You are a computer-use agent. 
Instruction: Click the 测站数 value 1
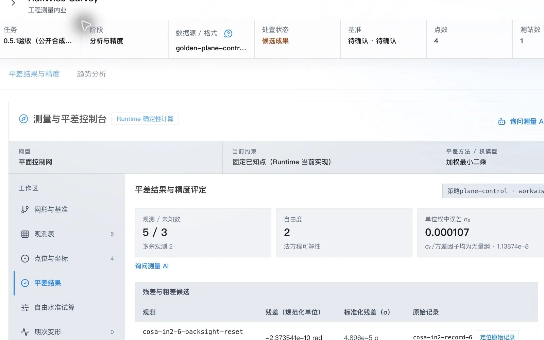[x=522, y=41]
